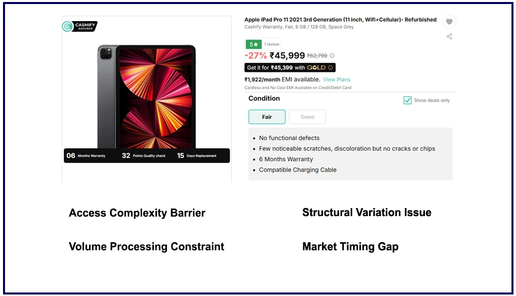Select the Fair condition option
This screenshot has height=296, width=516.
click(x=267, y=117)
